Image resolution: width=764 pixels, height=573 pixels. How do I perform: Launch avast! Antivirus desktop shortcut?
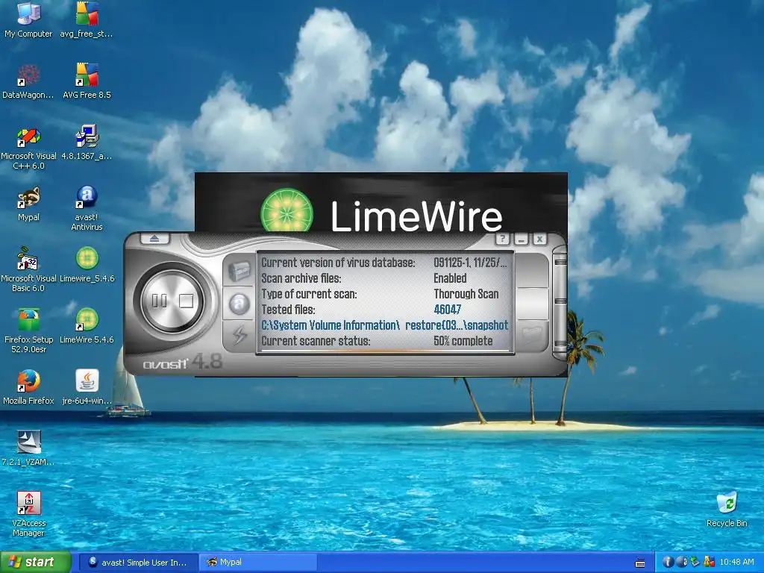[87, 209]
